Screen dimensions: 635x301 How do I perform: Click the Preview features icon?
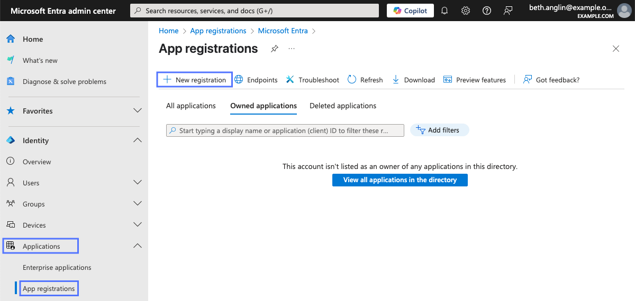(448, 80)
